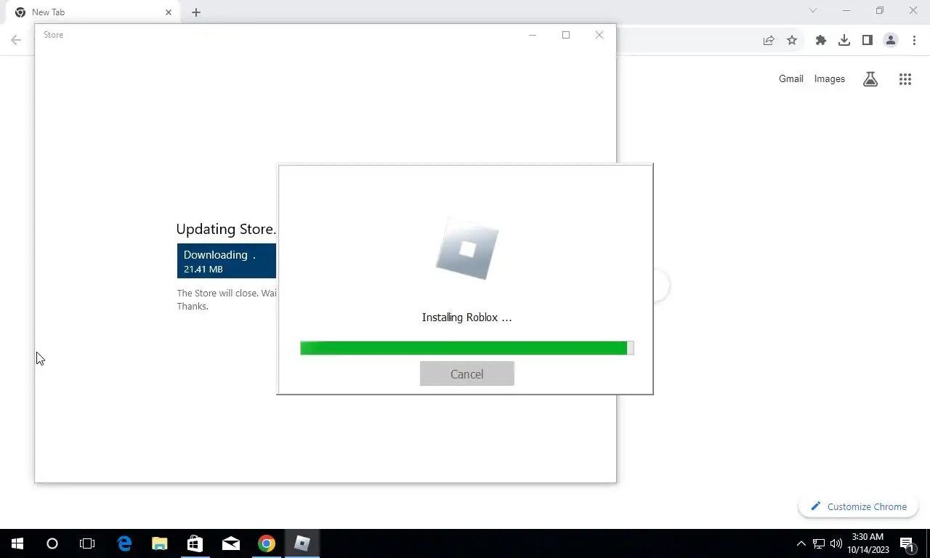Screen dimensions: 930x558
Task: Click the "Installing Roblox ..." status text
Action: (466, 318)
